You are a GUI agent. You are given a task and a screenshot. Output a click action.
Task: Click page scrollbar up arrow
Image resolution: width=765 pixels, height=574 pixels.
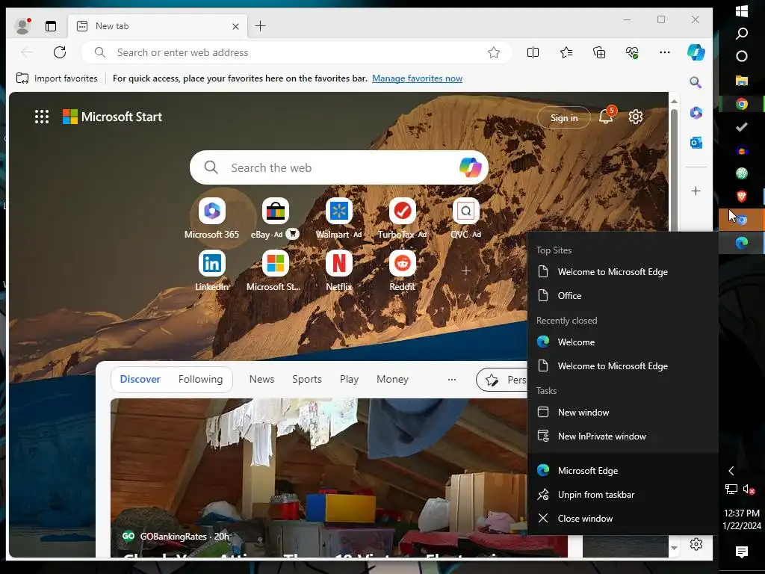pos(674,102)
